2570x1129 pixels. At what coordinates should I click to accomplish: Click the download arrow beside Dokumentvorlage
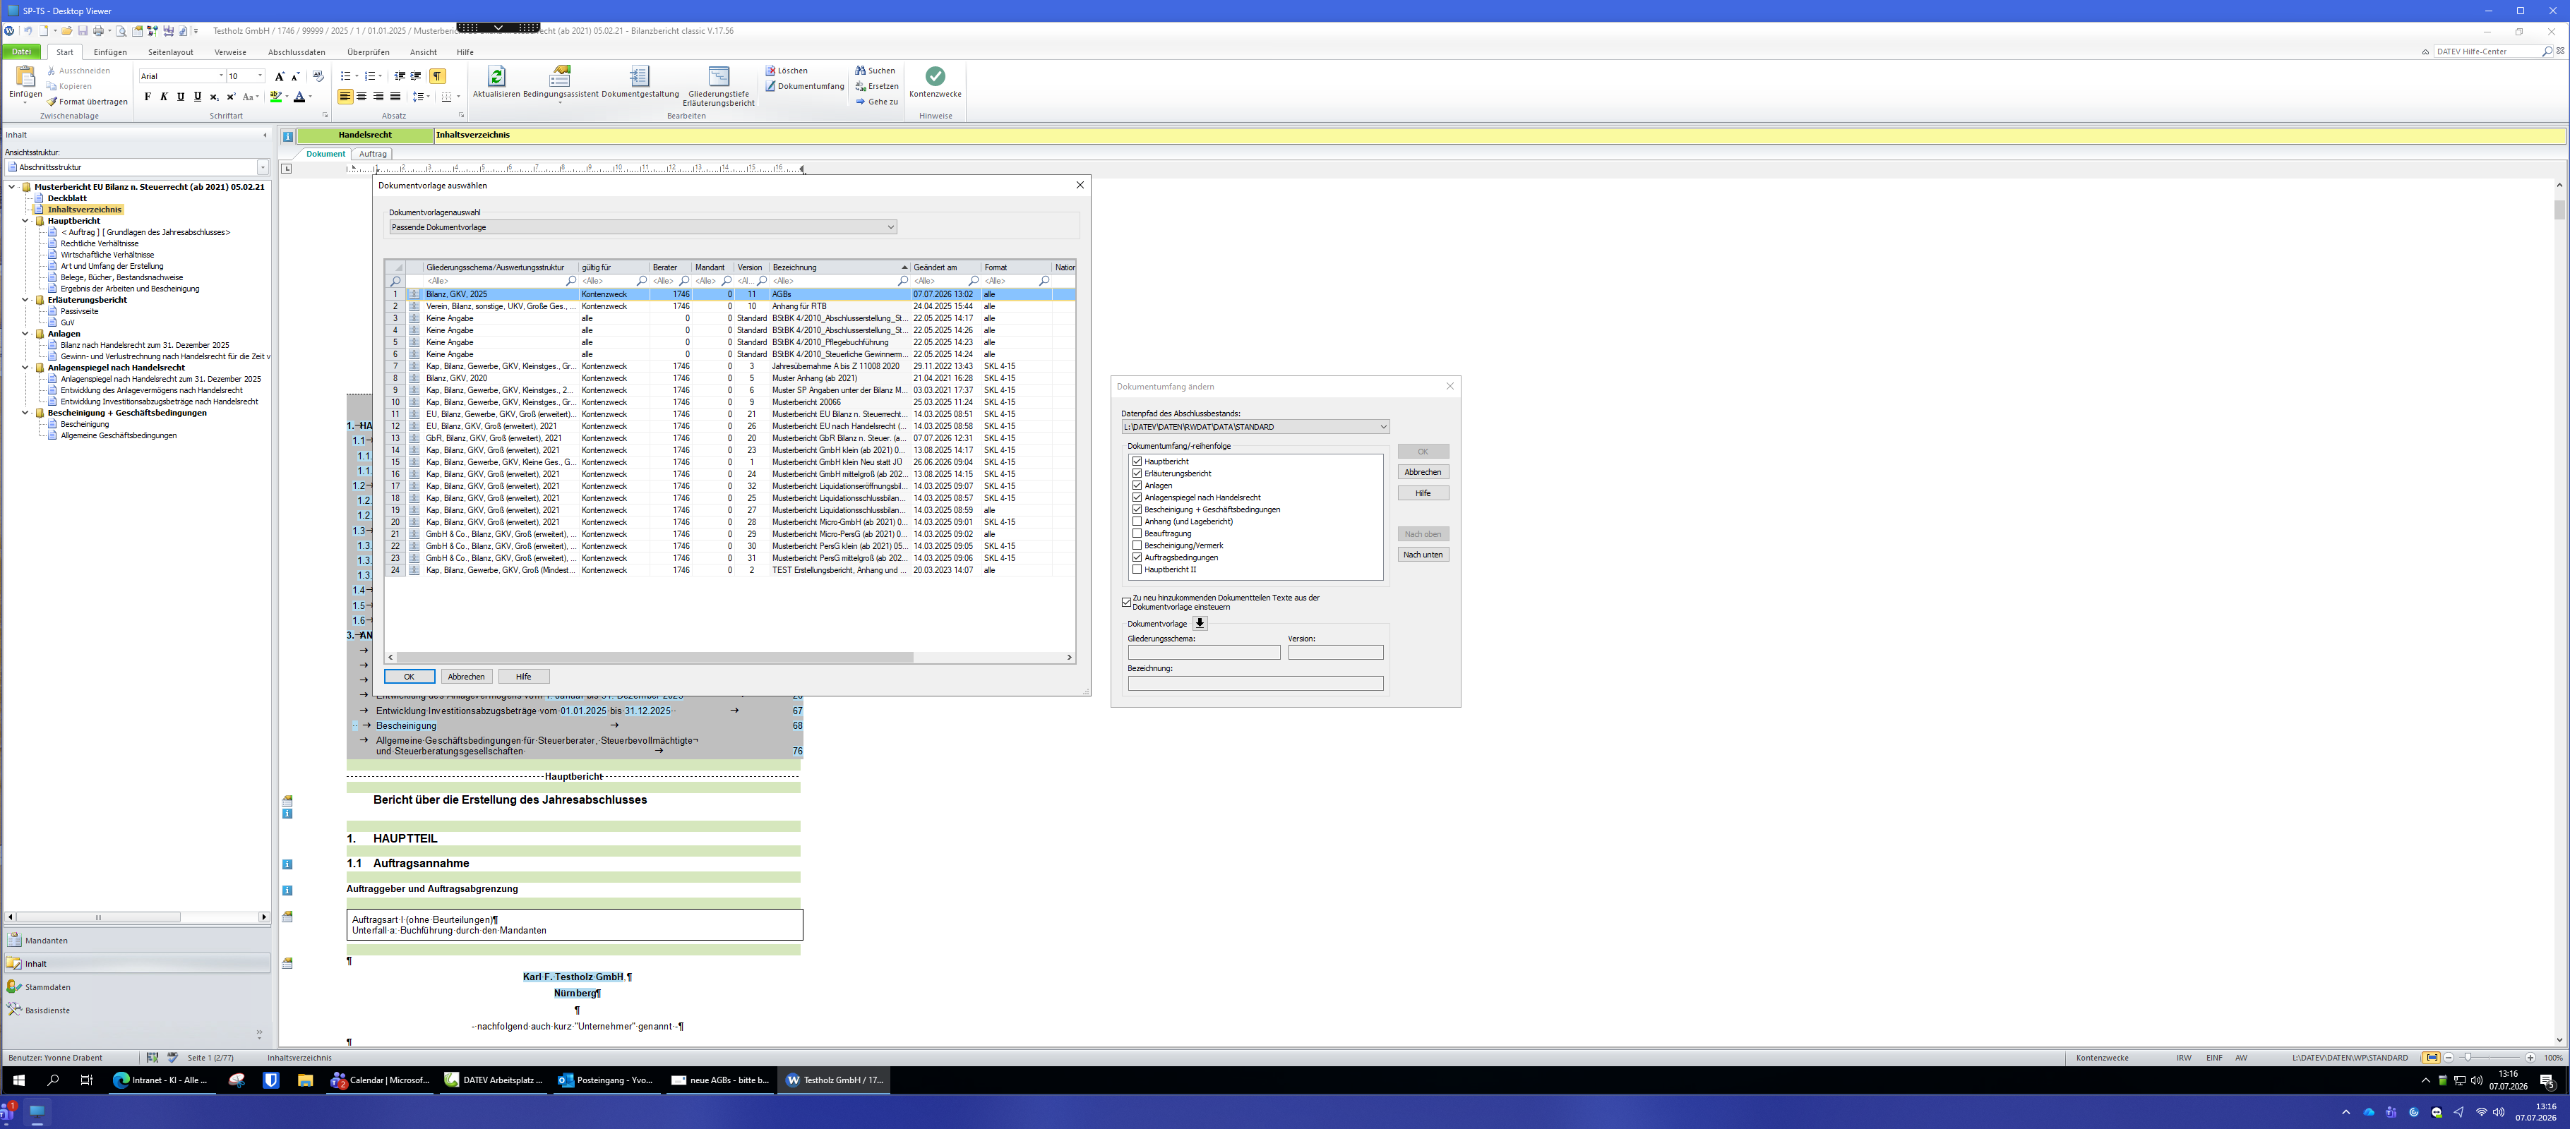click(x=1200, y=623)
